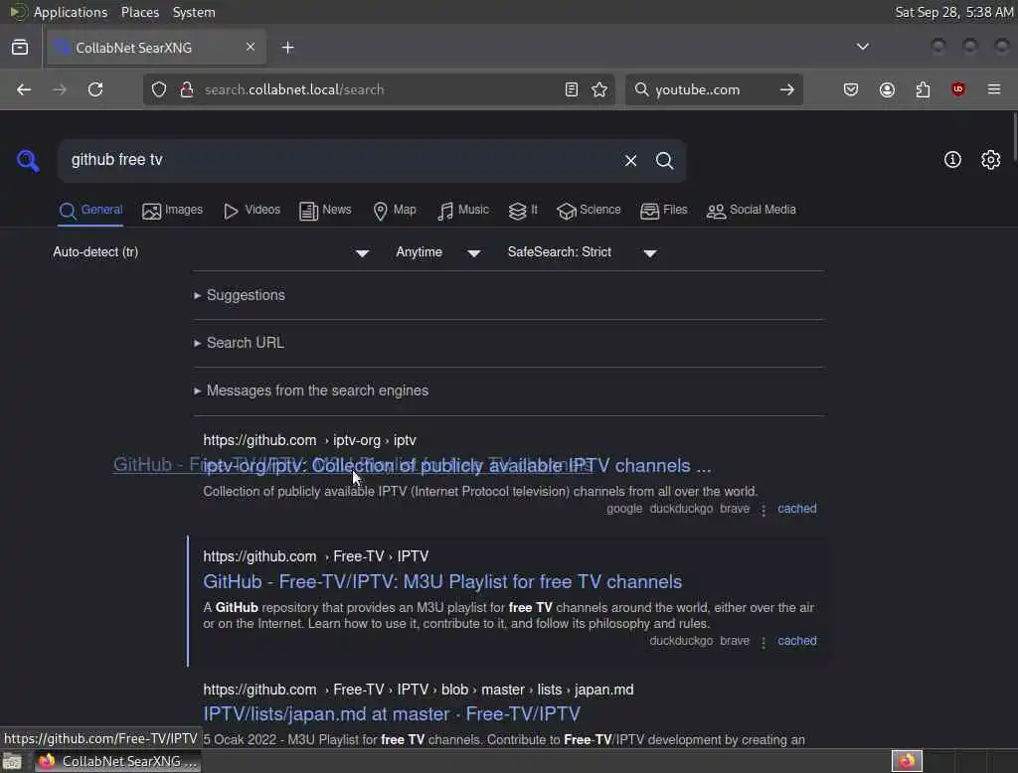Open the uBlock Origin extension icon
Image resolution: width=1018 pixels, height=773 pixels.
click(x=958, y=89)
